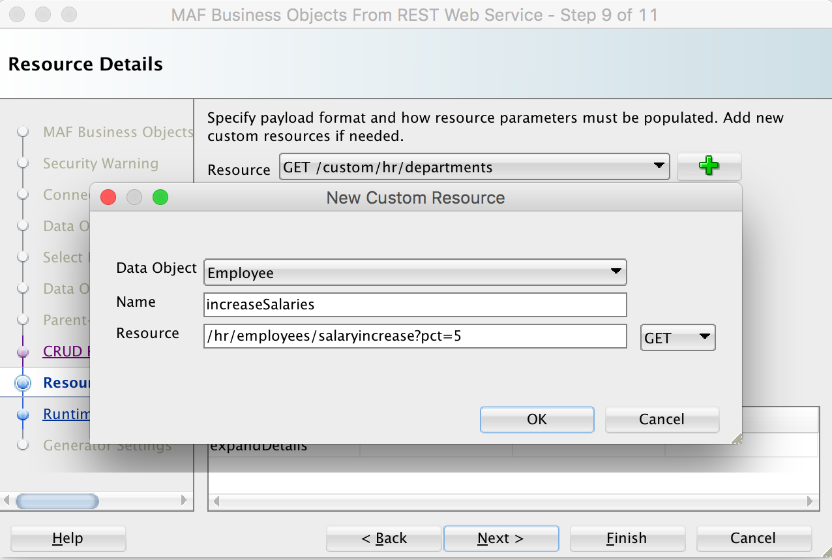The width and height of the screenshot is (832, 560).
Task: Open the Resource GET /custom/hr/departments dropdown
Action: click(x=475, y=167)
